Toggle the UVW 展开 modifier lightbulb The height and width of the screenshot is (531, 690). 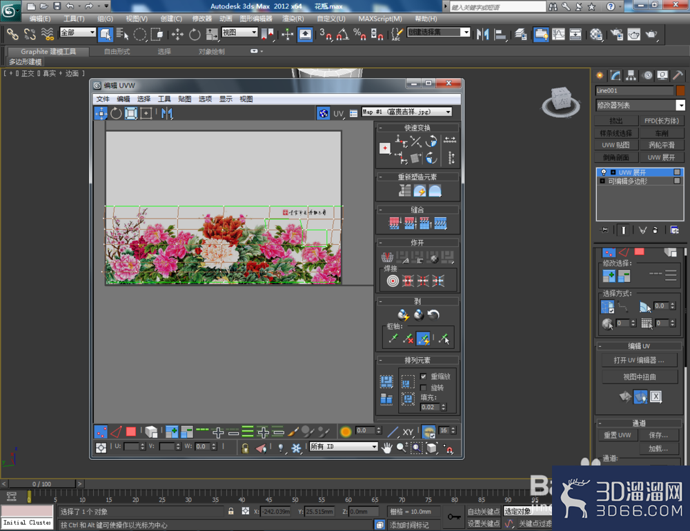click(x=603, y=172)
